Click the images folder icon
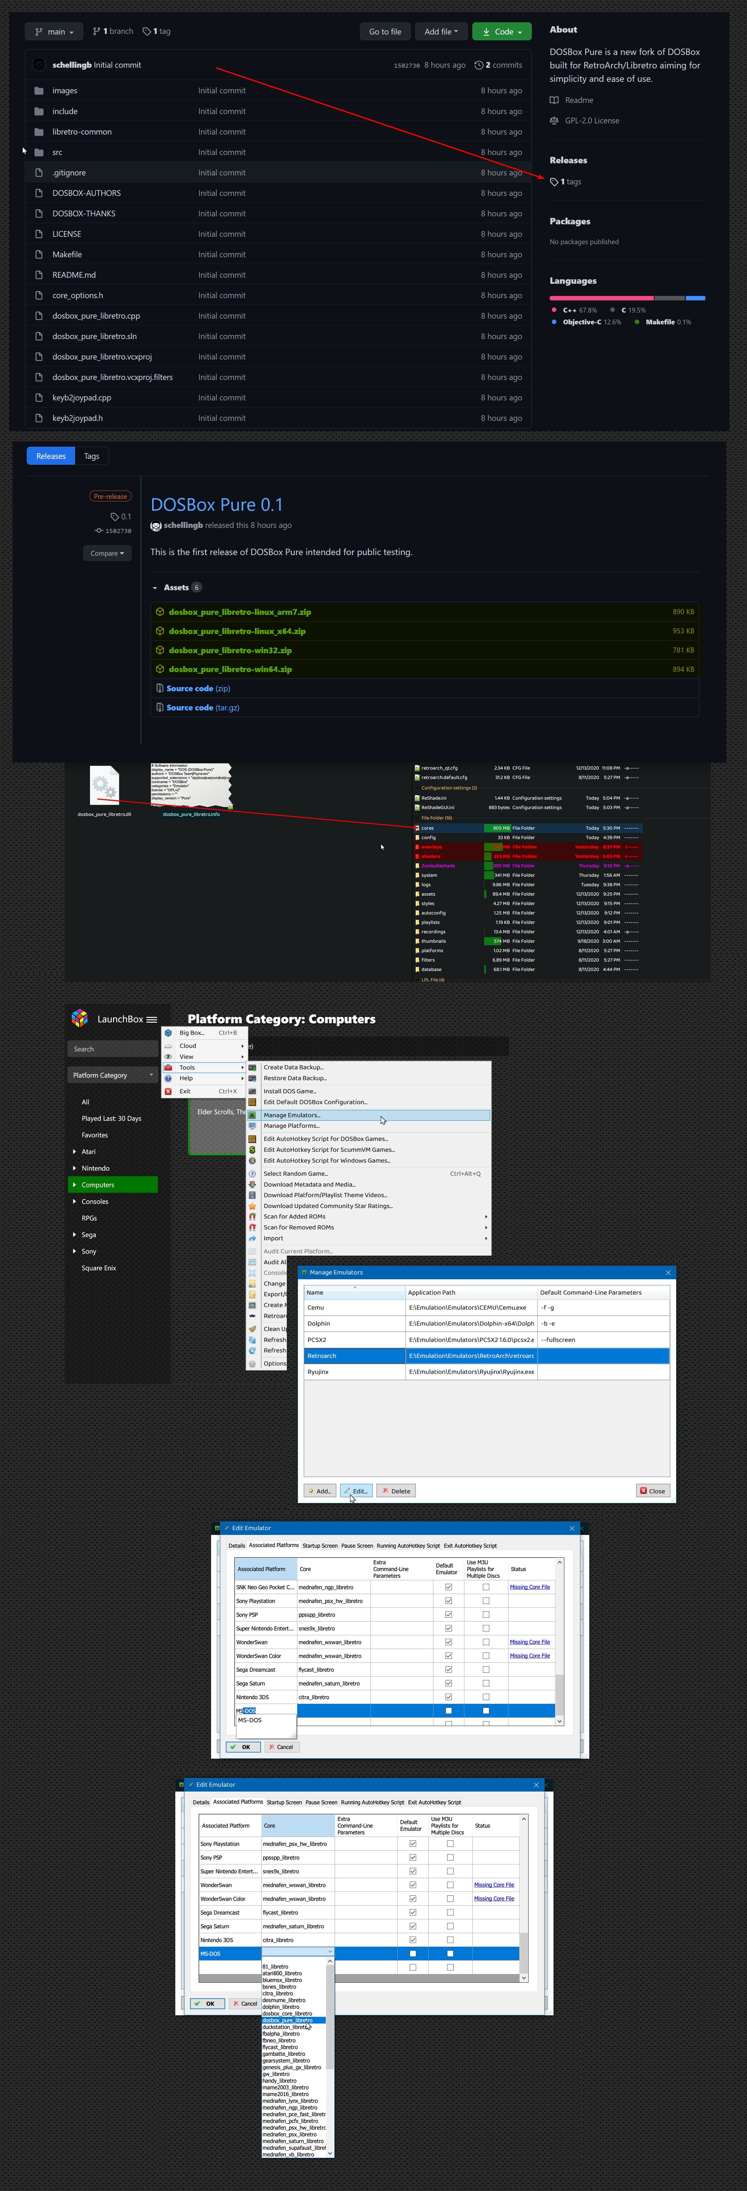747x2191 pixels. coord(39,91)
